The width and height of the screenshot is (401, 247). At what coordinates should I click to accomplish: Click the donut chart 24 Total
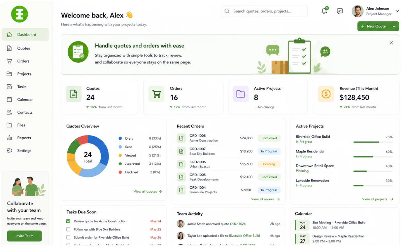pos(88,157)
